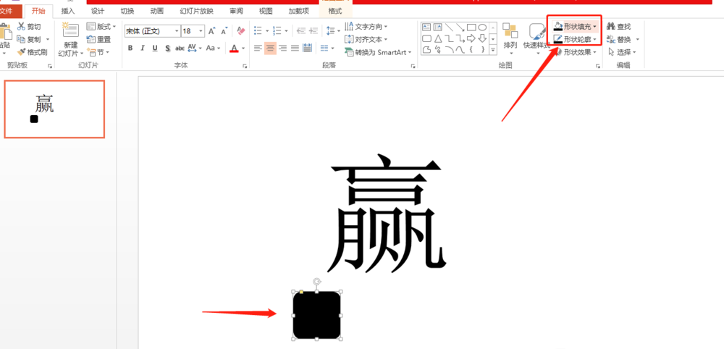Click the Arrange (排列) icon
The image size is (724, 349).
[x=510, y=30]
